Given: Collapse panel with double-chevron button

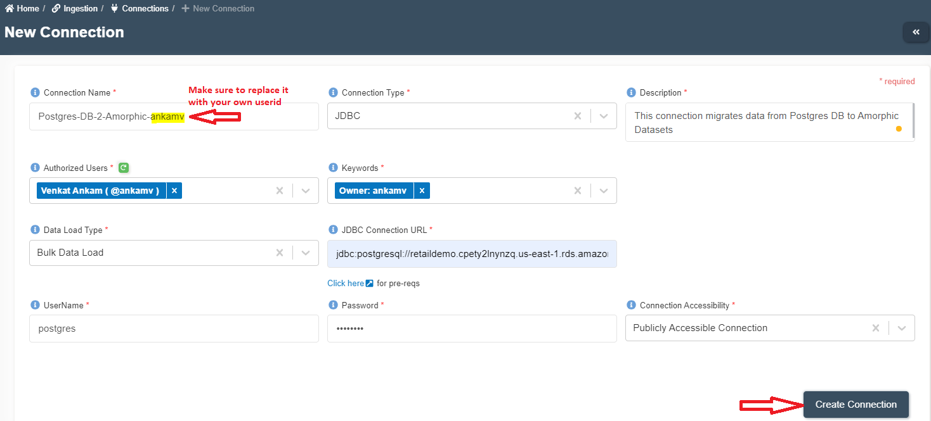Looking at the screenshot, I should click(x=916, y=32).
